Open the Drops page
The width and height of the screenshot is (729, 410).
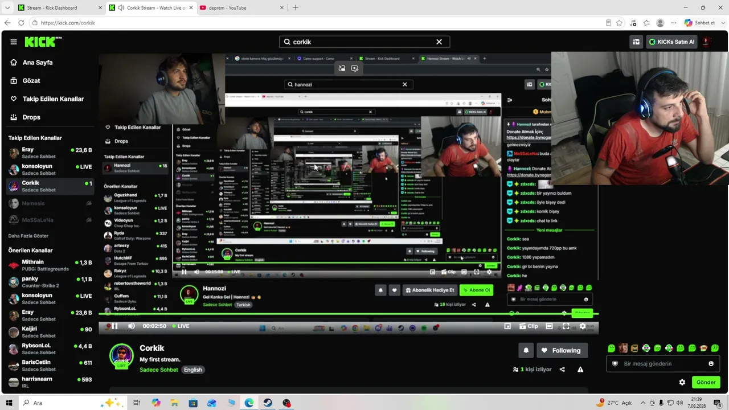[31, 117]
